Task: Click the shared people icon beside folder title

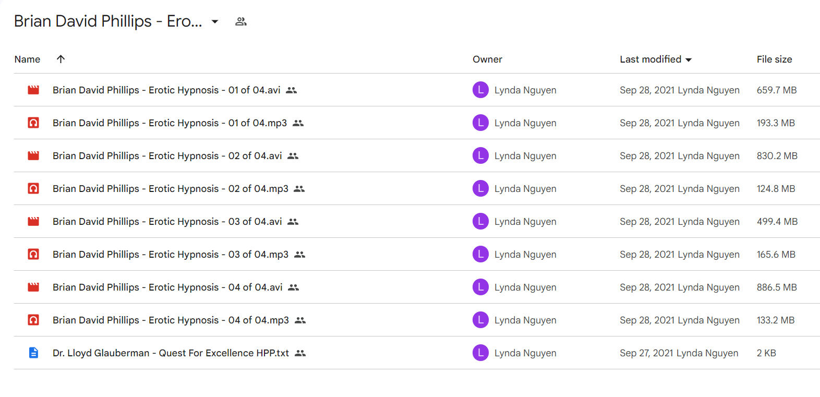Action: pos(240,21)
